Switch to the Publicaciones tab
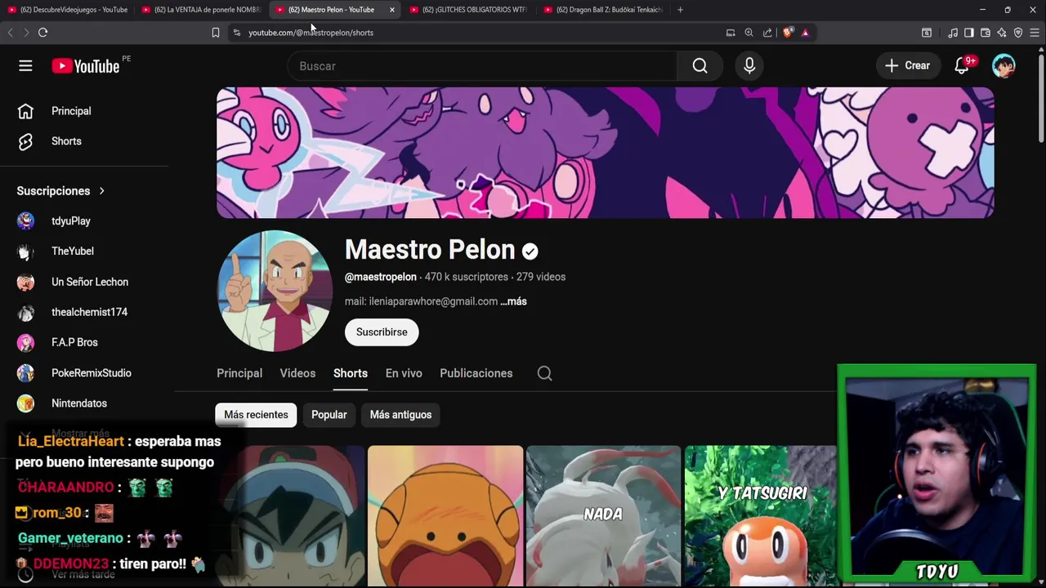The image size is (1046, 588). [x=476, y=373]
